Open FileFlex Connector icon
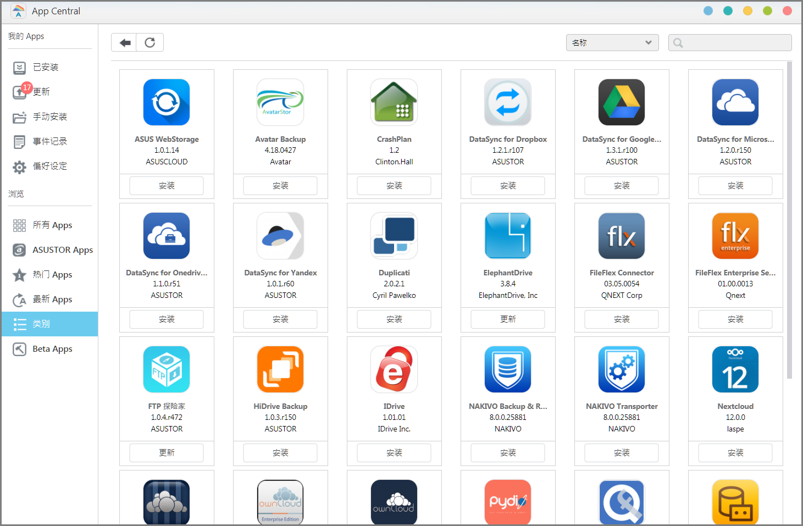 622,236
